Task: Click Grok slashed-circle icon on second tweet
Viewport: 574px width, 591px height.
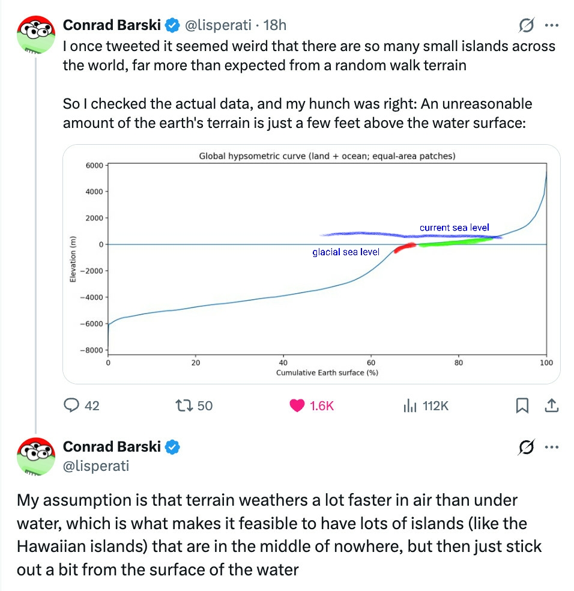Action: (x=527, y=447)
